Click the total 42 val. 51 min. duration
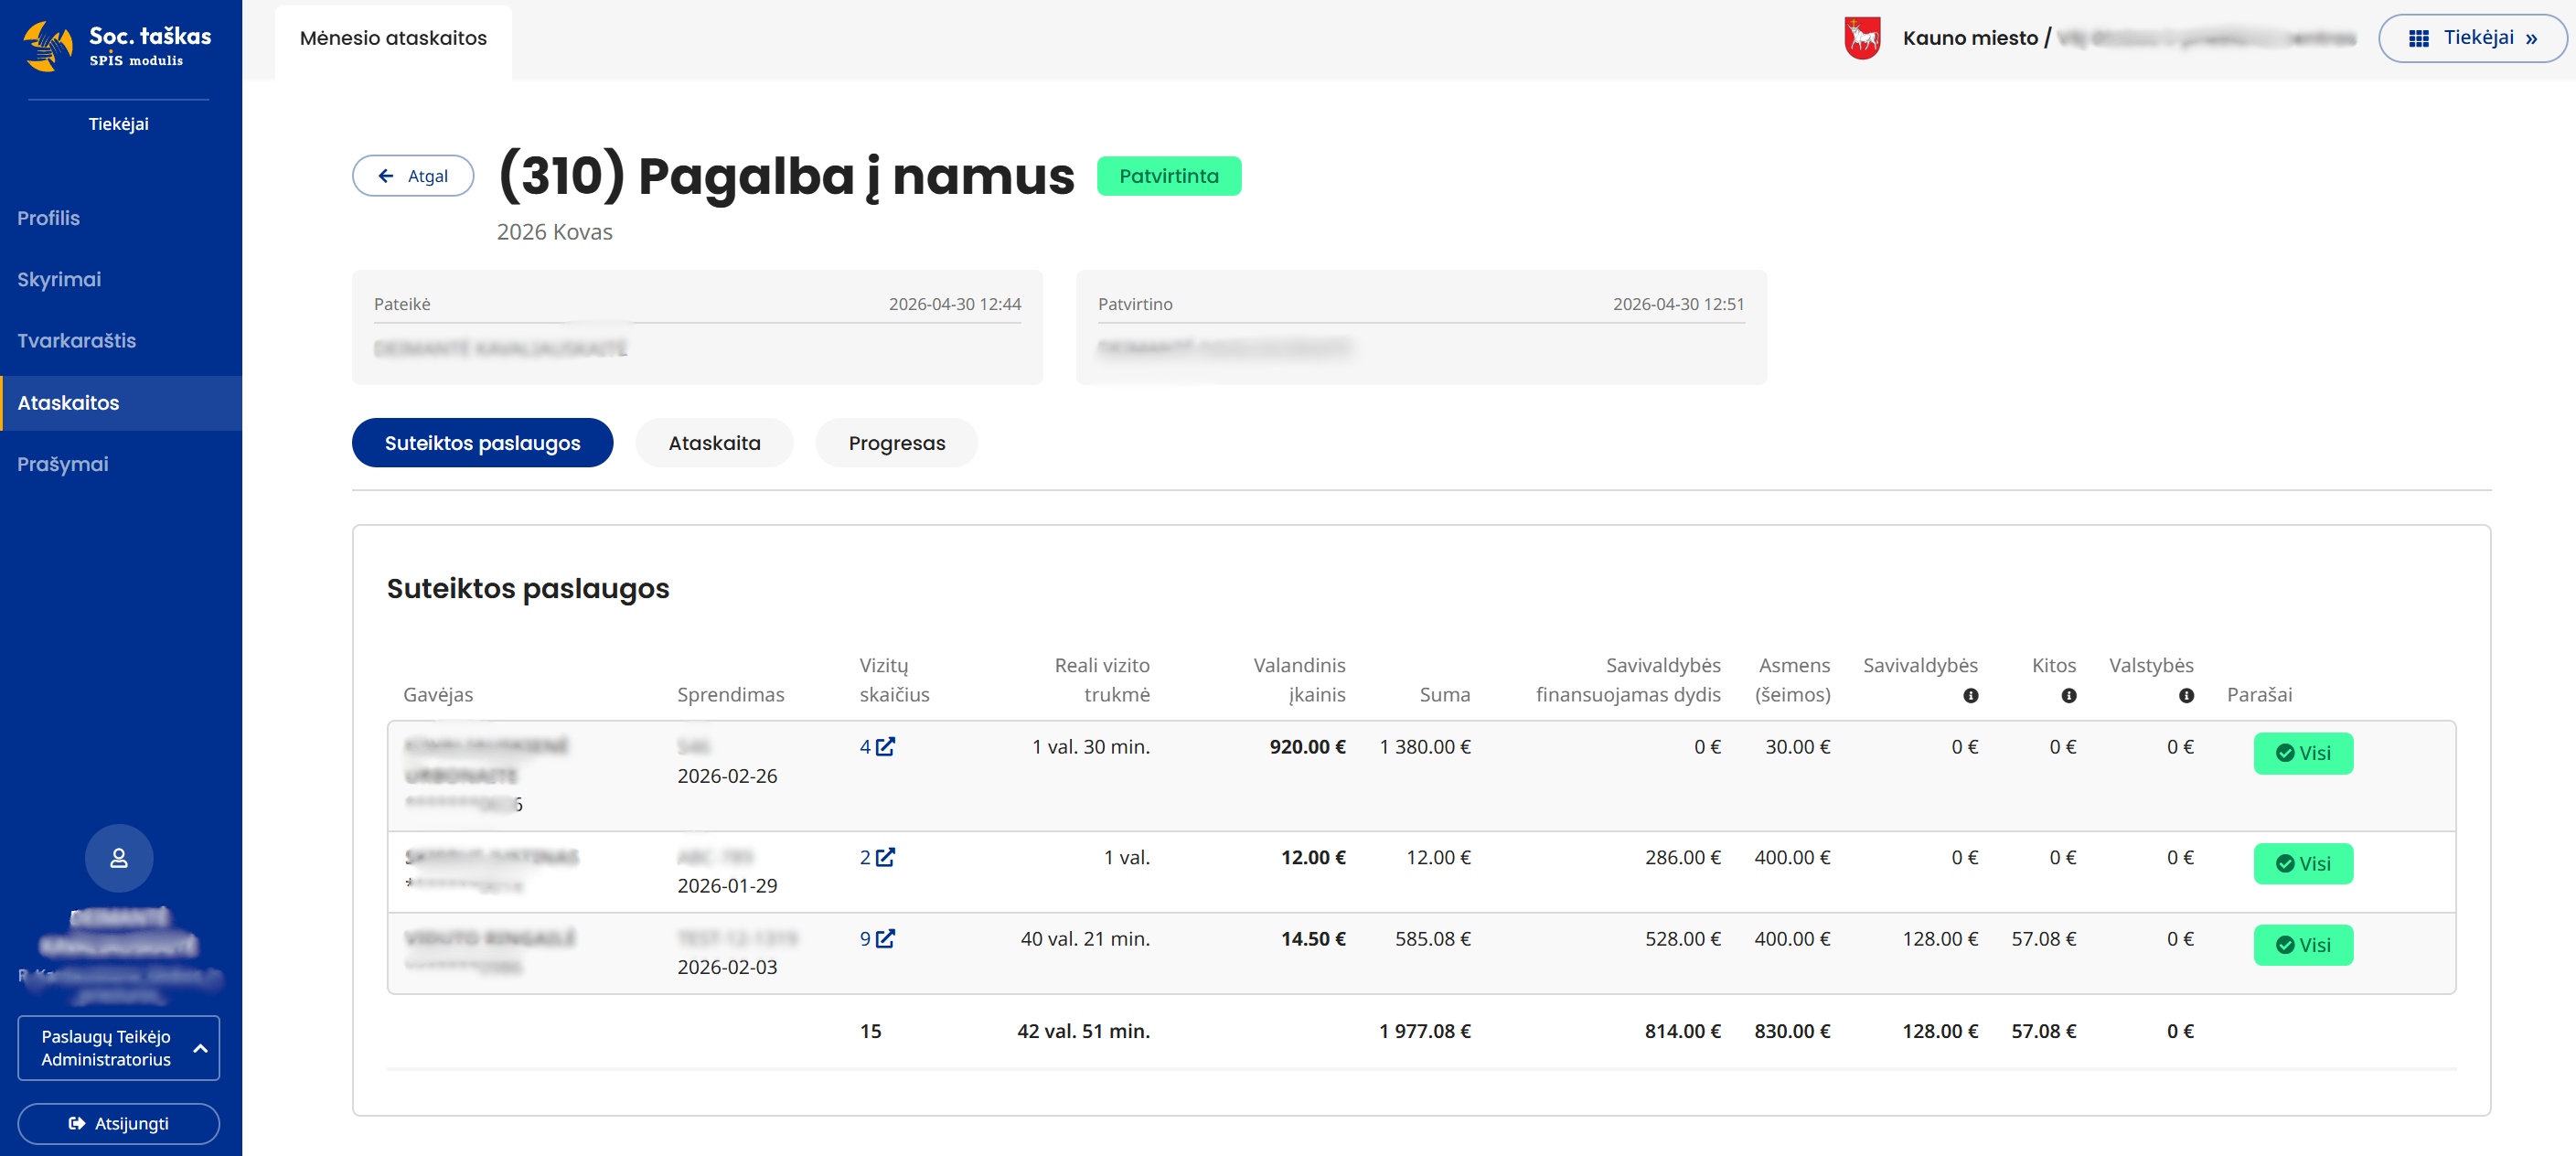 click(x=1084, y=1031)
